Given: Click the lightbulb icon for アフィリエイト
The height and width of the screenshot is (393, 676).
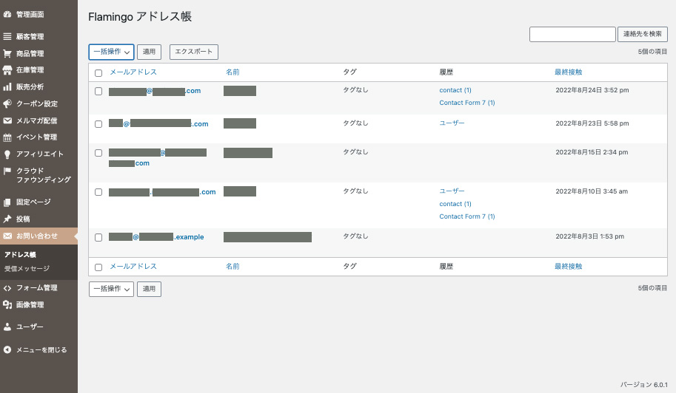Looking at the screenshot, I should tap(7, 154).
